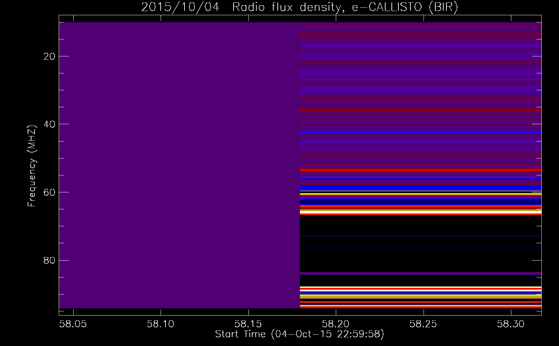Click the y-axis tick label '20'

click(x=50, y=56)
